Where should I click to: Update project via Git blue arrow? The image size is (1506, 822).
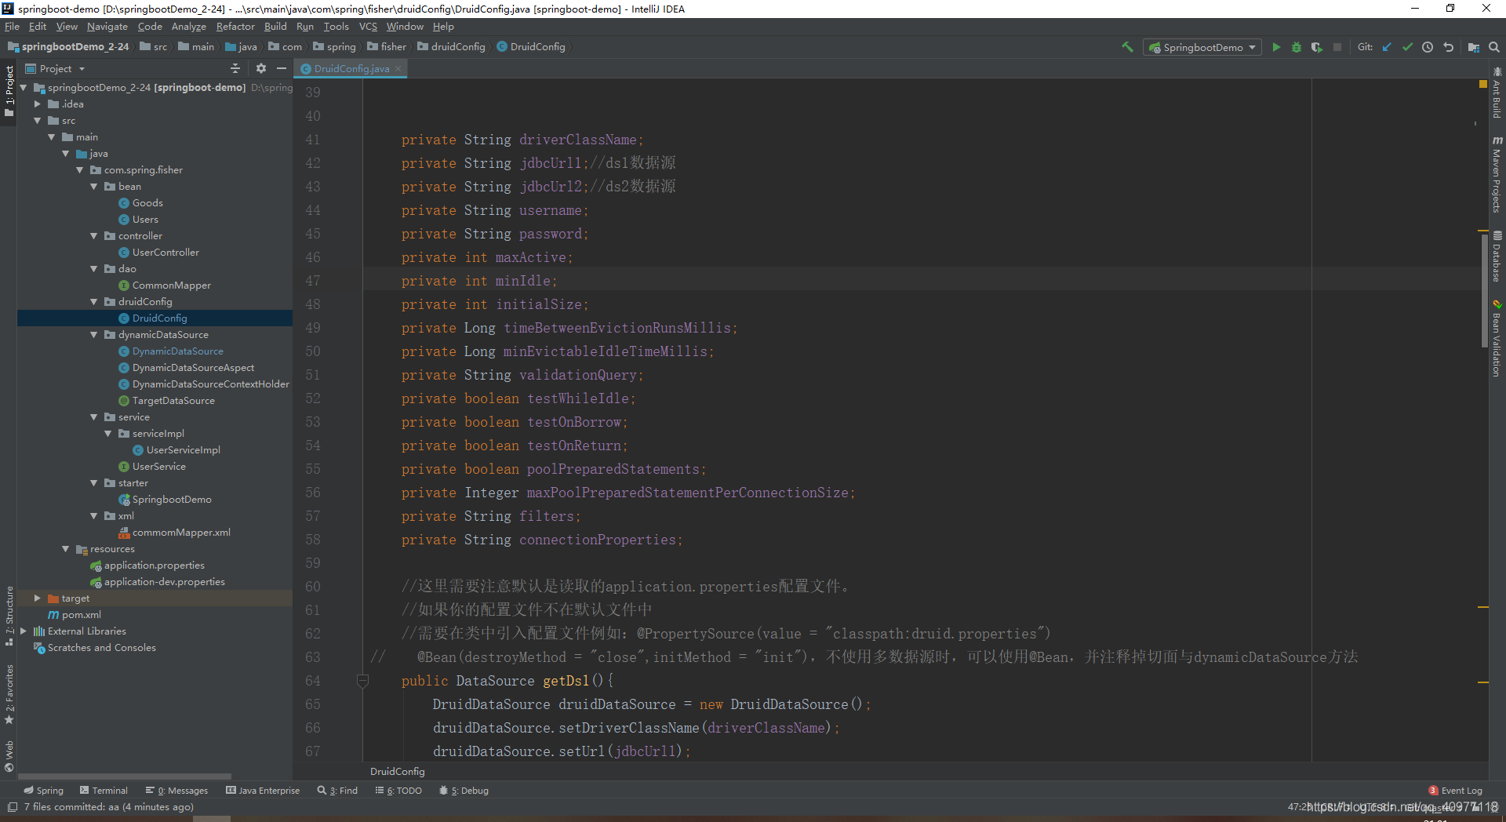[1387, 47]
